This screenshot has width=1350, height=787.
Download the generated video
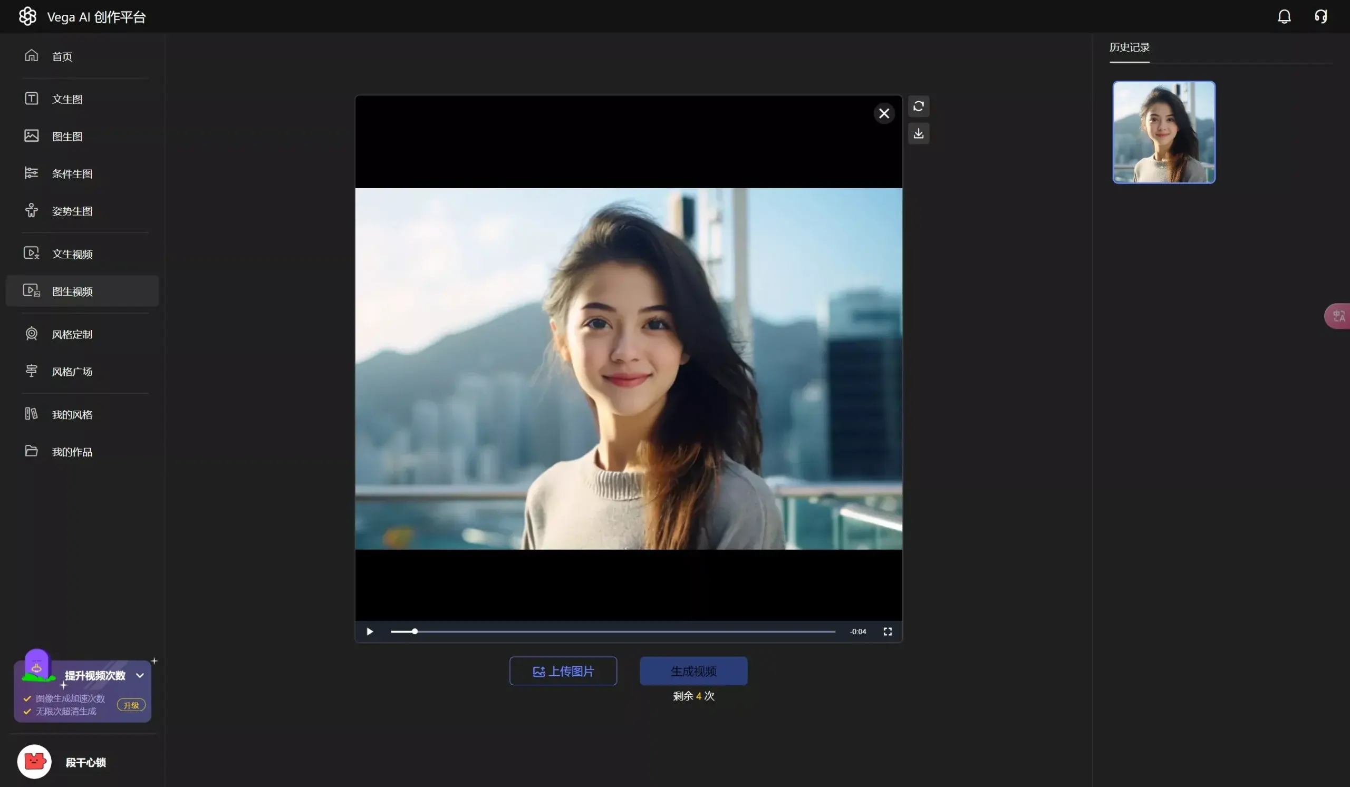click(919, 133)
